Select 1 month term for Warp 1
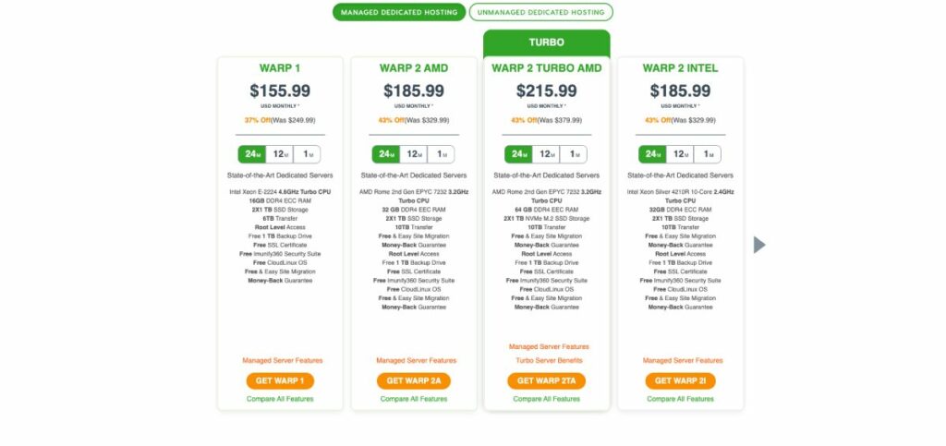The height and width of the screenshot is (446, 946). click(308, 154)
